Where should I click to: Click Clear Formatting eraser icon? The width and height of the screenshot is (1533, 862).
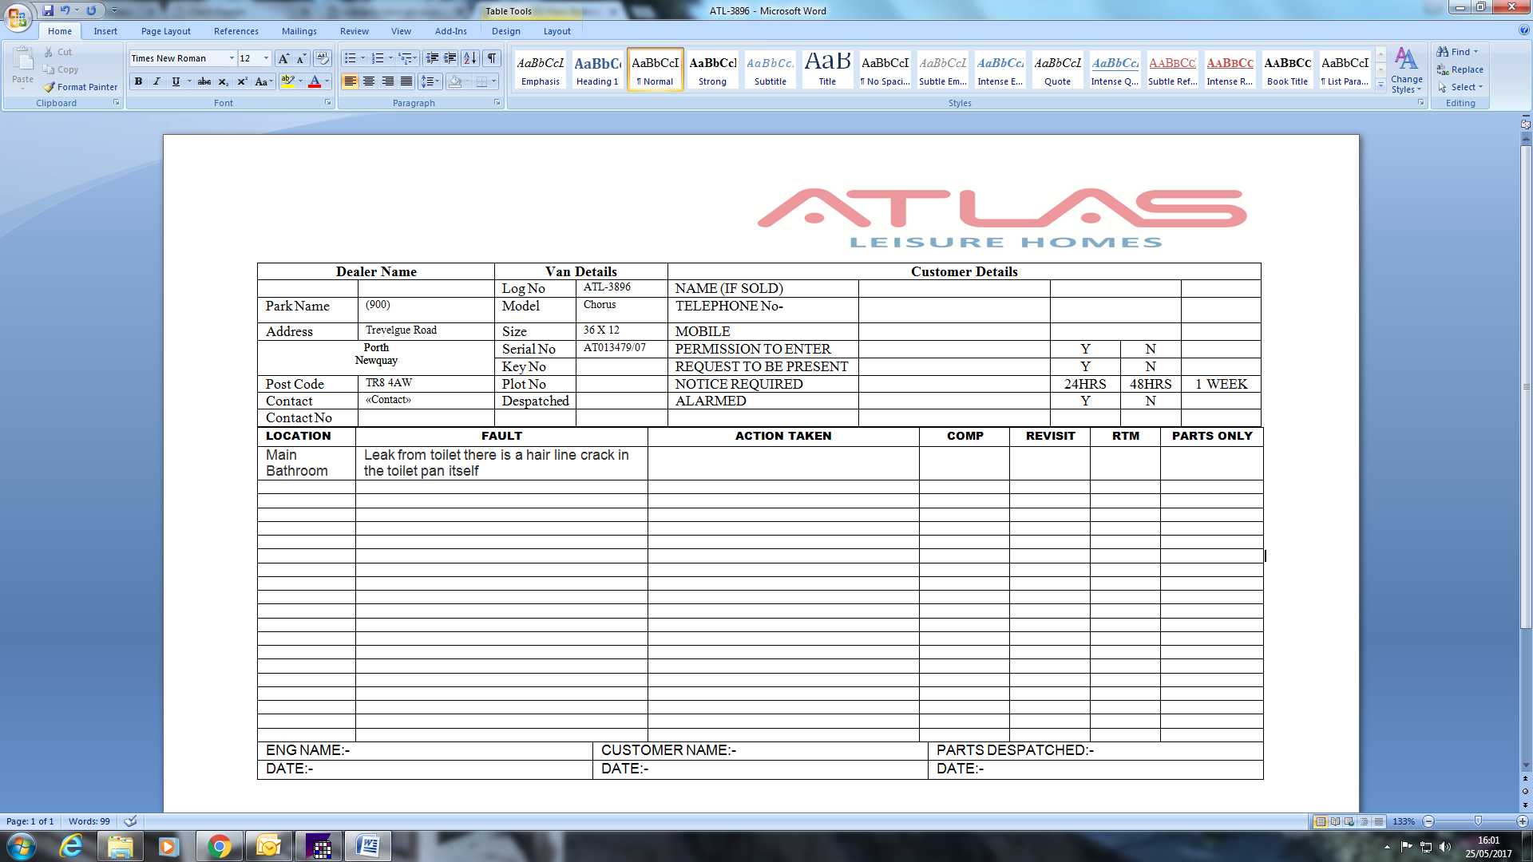(323, 58)
